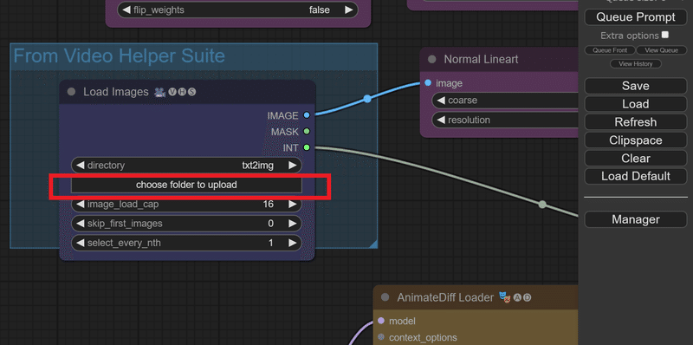The height and width of the screenshot is (345, 693).
Task: Open View Queue
Action: click(661, 50)
